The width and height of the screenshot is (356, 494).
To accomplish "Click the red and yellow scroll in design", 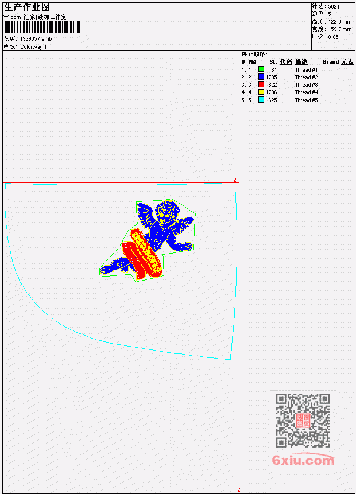I will point(142,255).
